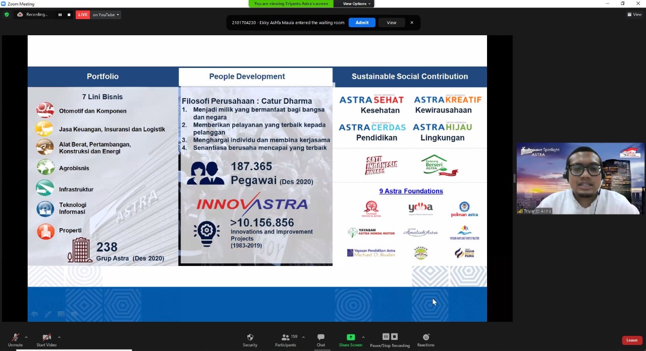Click View in waiting room notification
Screen dimensions: 646x351
(392, 23)
